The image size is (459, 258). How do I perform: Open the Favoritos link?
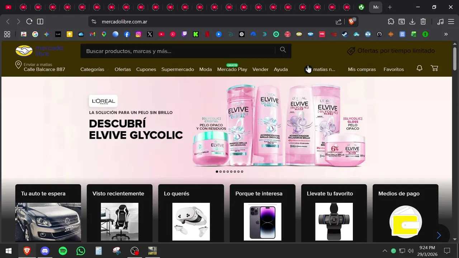394,69
